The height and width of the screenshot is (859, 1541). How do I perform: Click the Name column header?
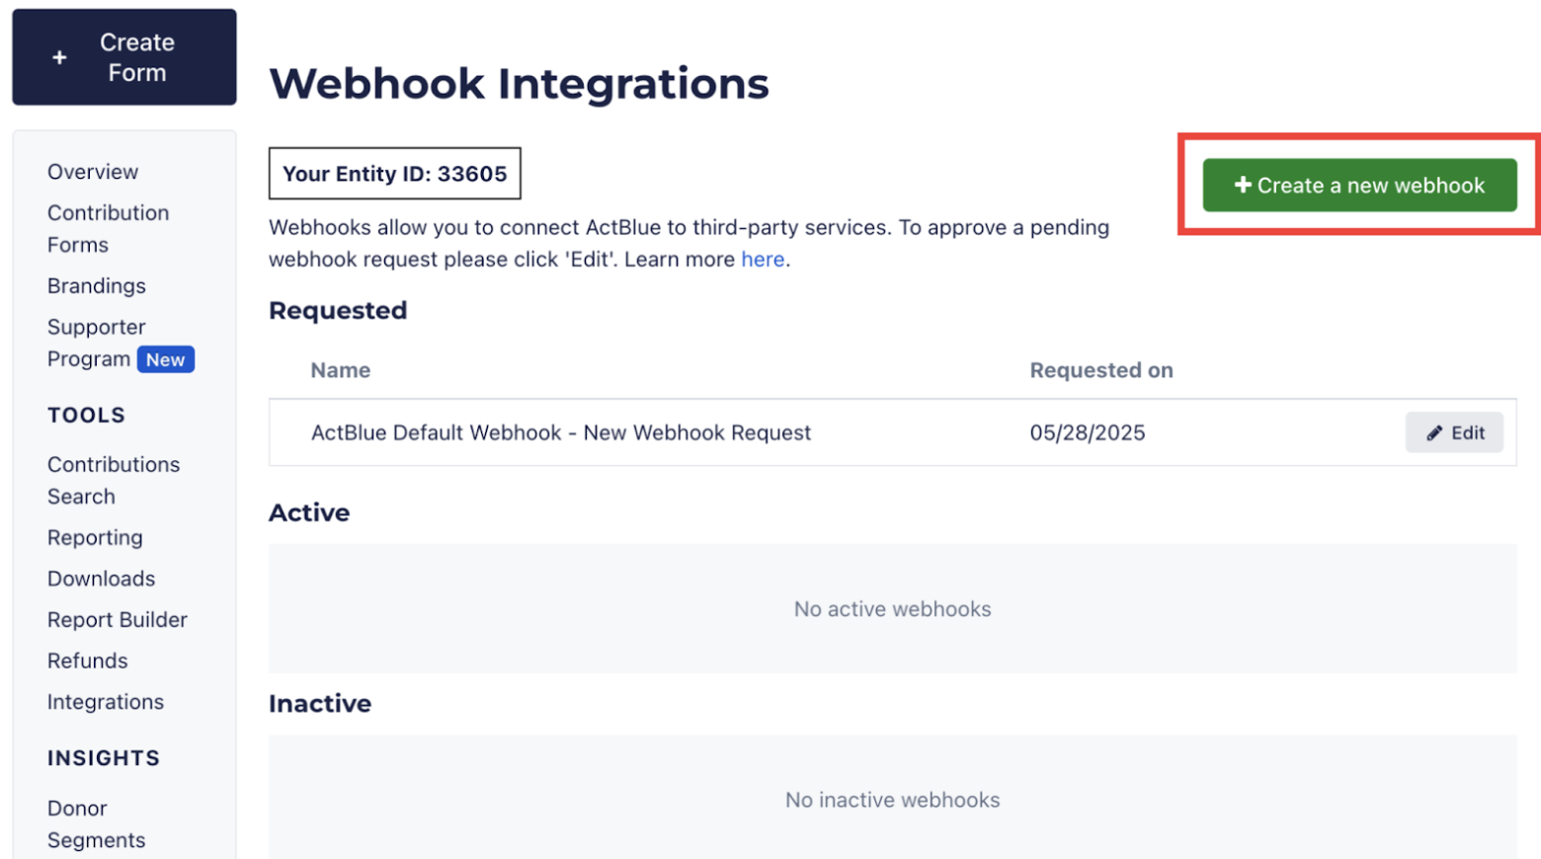[x=341, y=370]
